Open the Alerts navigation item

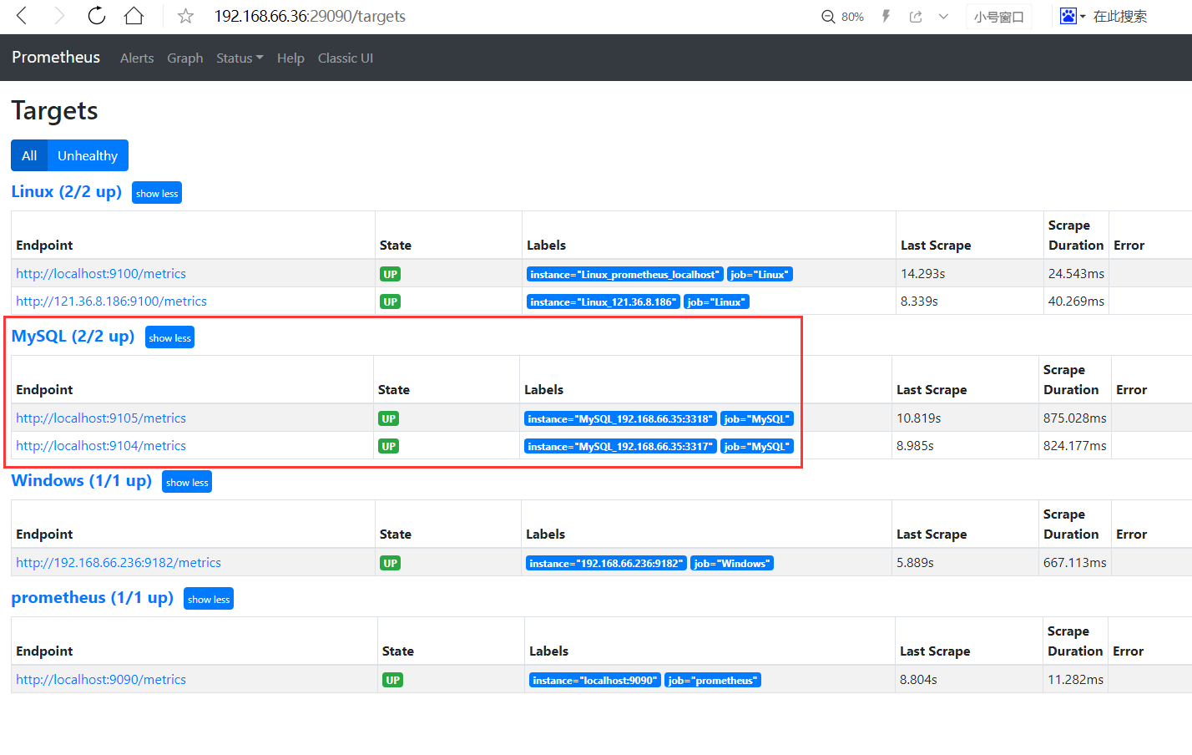pos(137,58)
